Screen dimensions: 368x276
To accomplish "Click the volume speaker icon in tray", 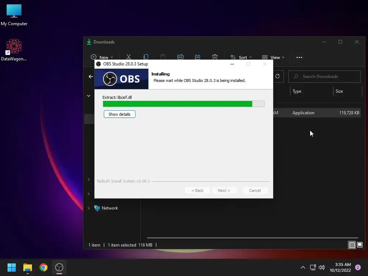I will coord(322,267).
